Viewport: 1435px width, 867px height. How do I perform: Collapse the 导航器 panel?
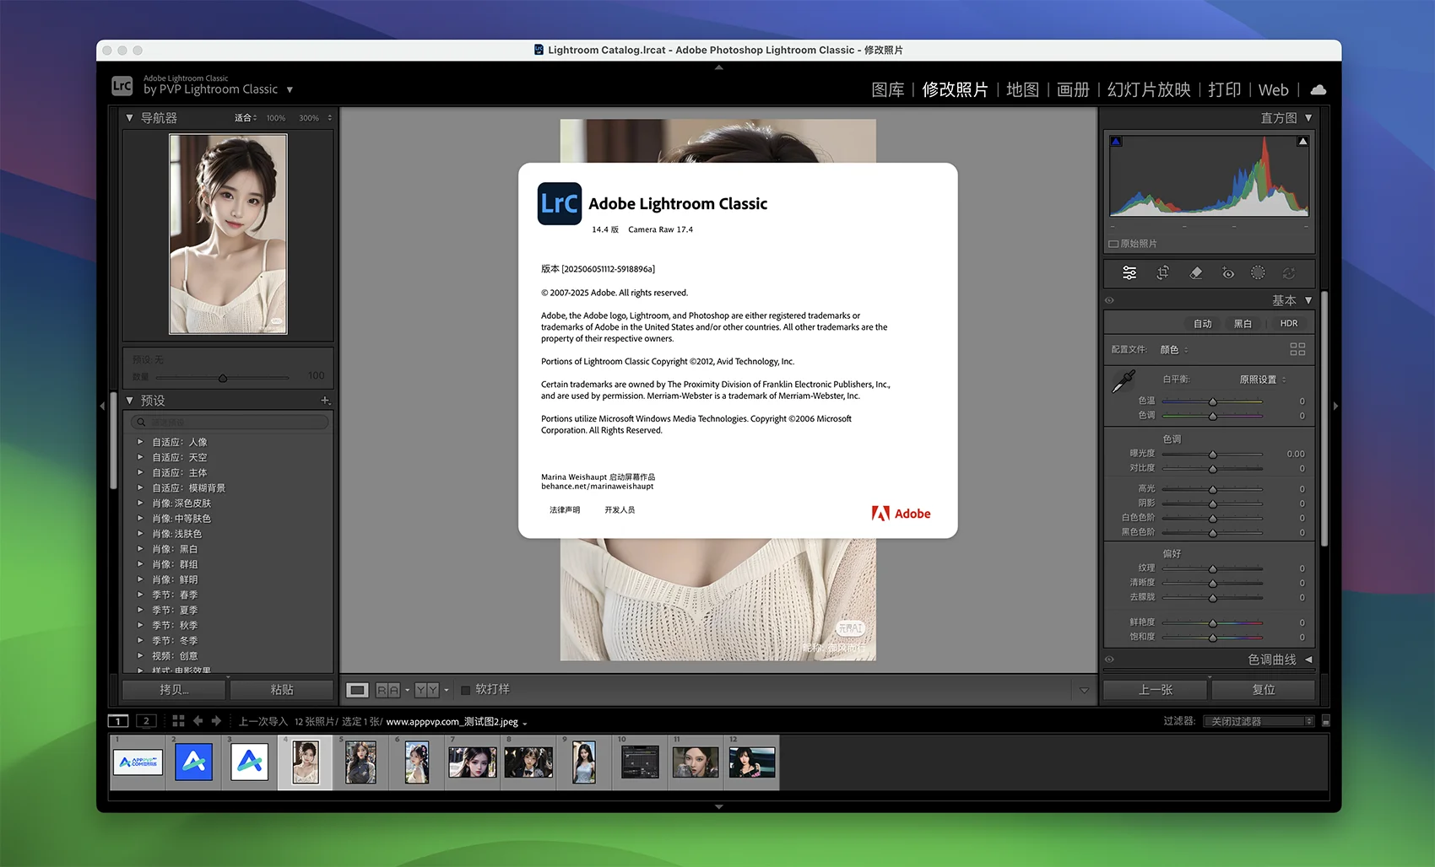point(129,118)
